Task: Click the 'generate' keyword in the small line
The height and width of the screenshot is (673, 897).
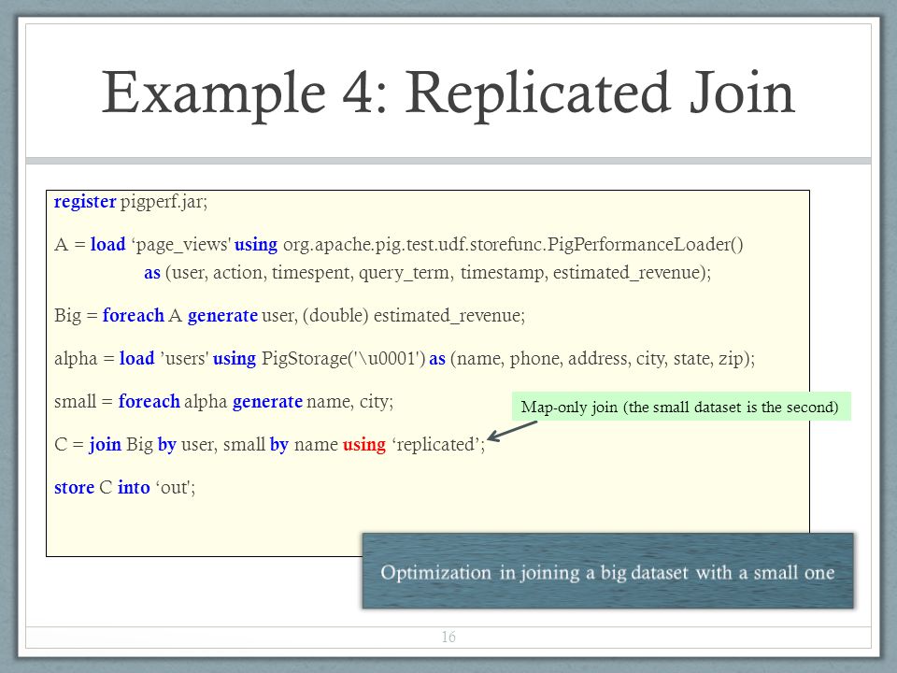Action: click(x=267, y=402)
